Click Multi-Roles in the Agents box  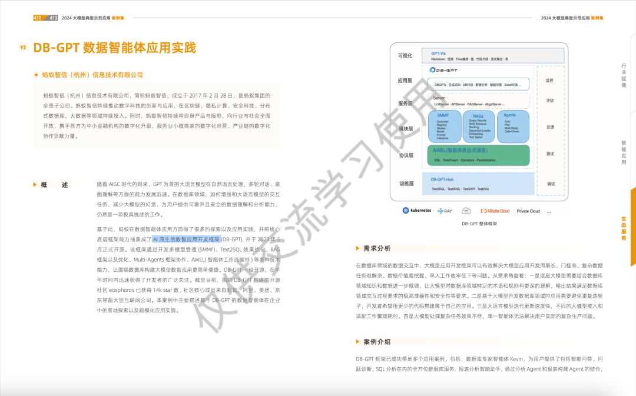pyautogui.click(x=511, y=128)
